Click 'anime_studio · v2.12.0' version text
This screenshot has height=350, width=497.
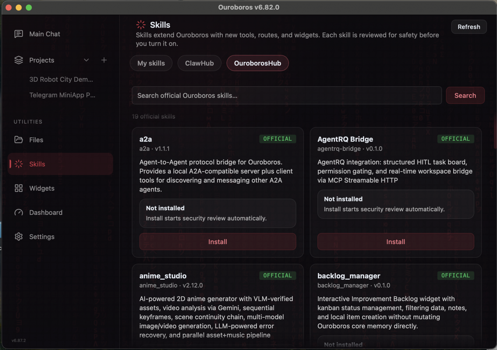coord(171,285)
